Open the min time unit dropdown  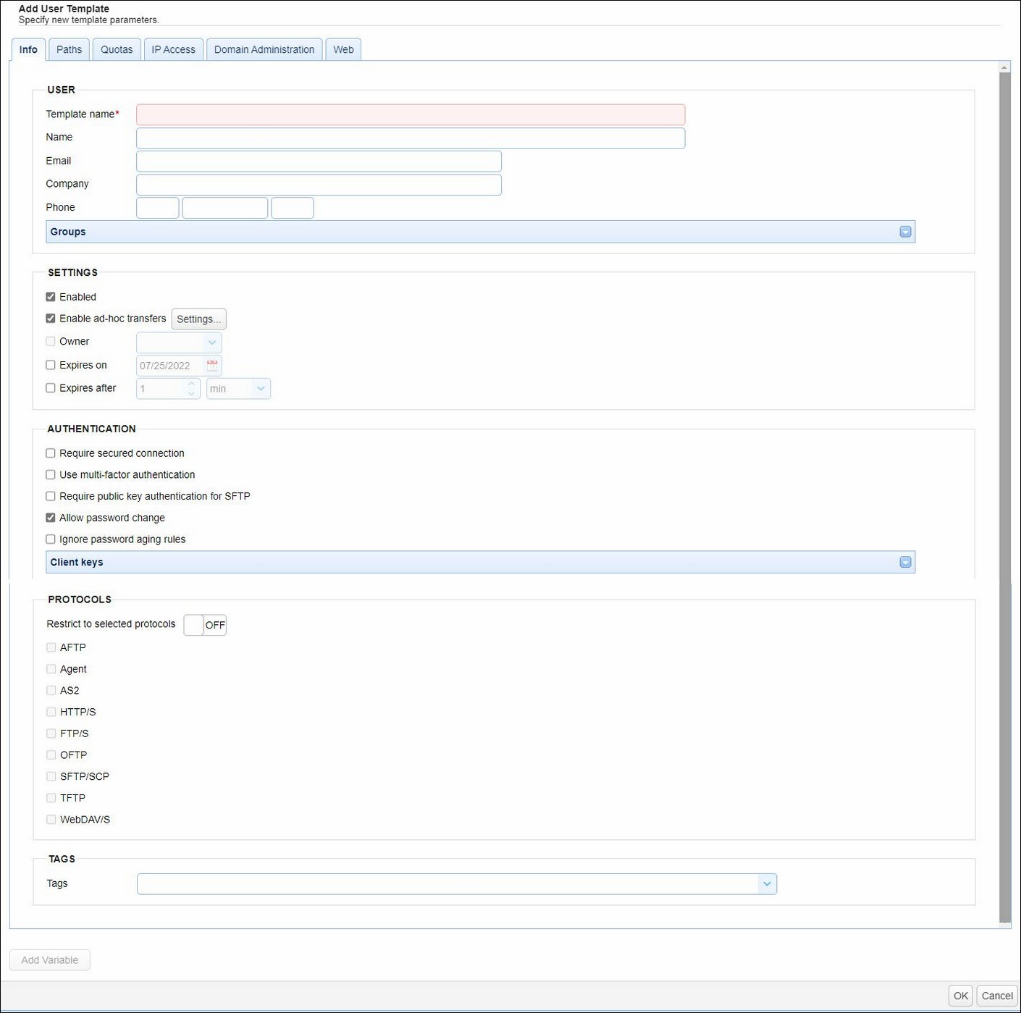click(261, 388)
